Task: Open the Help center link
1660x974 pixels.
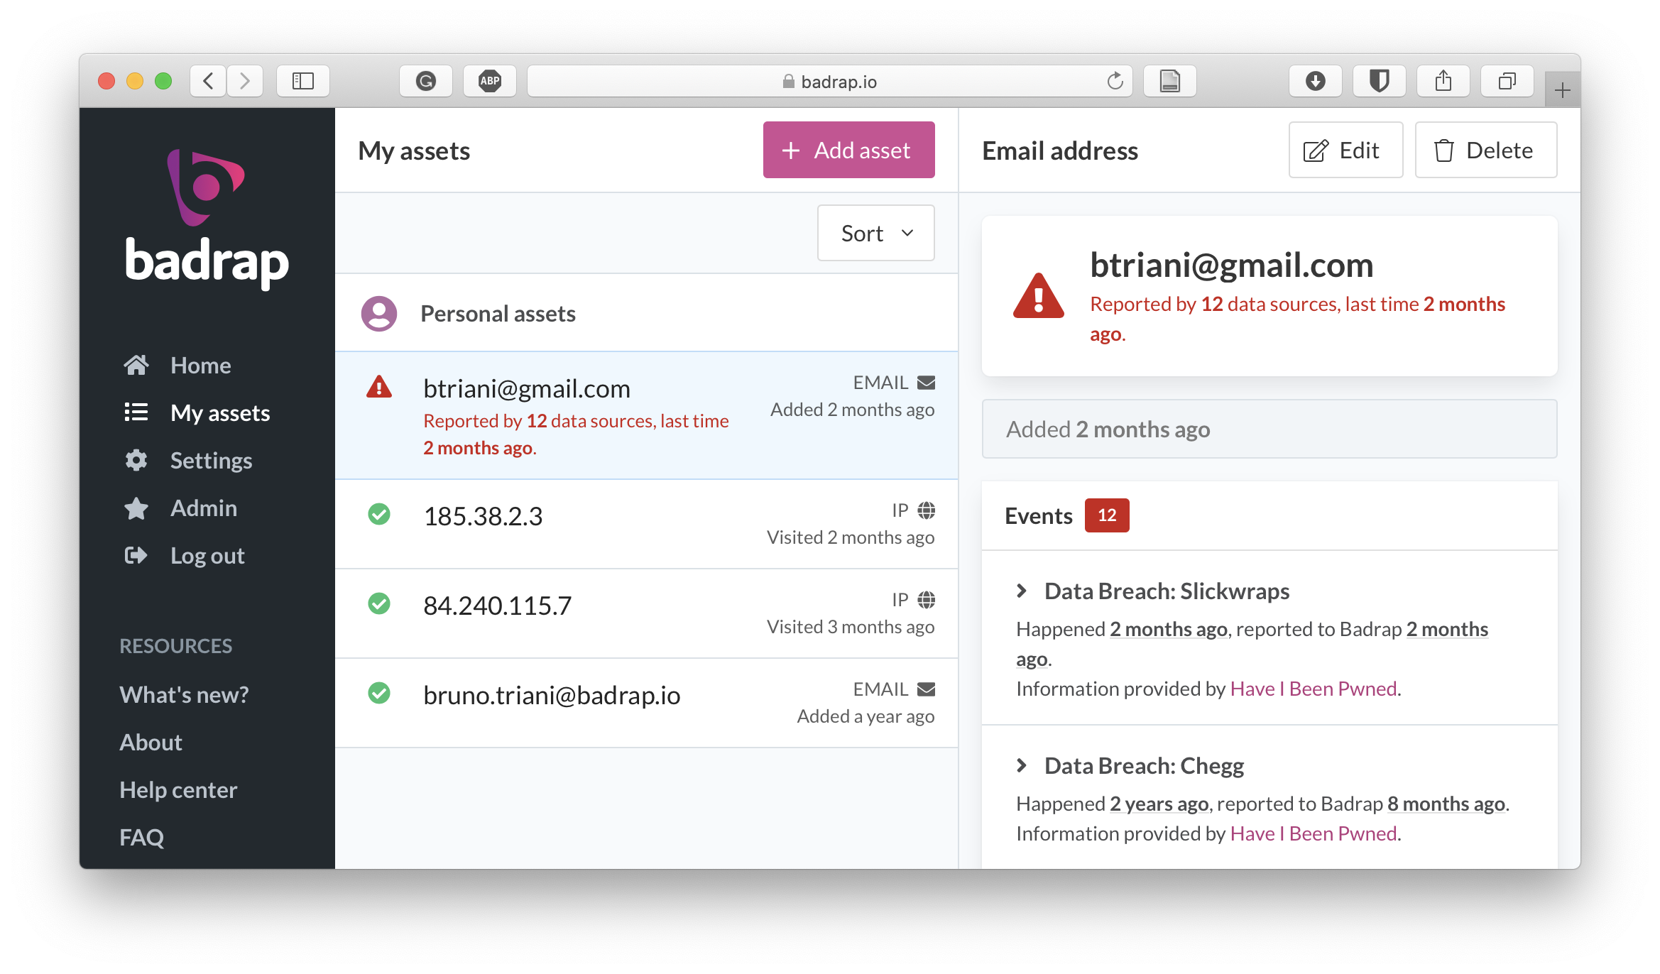Action: pos(178,789)
